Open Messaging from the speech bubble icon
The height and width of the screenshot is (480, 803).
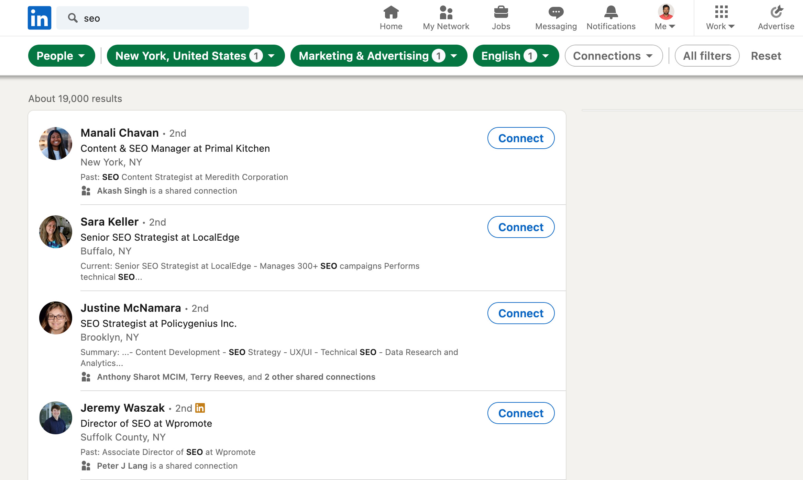pos(555,13)
